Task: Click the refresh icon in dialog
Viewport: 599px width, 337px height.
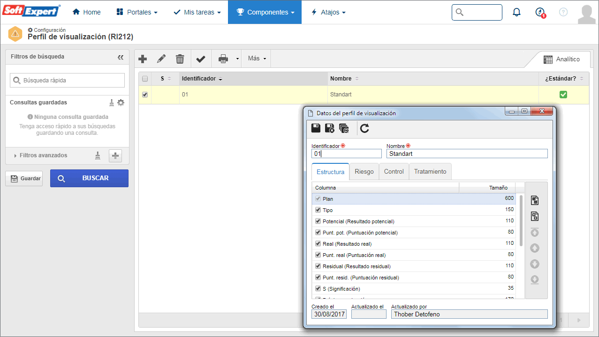Action: coord(364,128)
